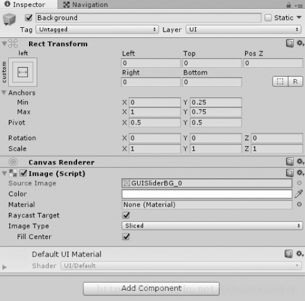Click the raw edit mode R button
This screenshot has height=301, width=305.
coord(296,82)
